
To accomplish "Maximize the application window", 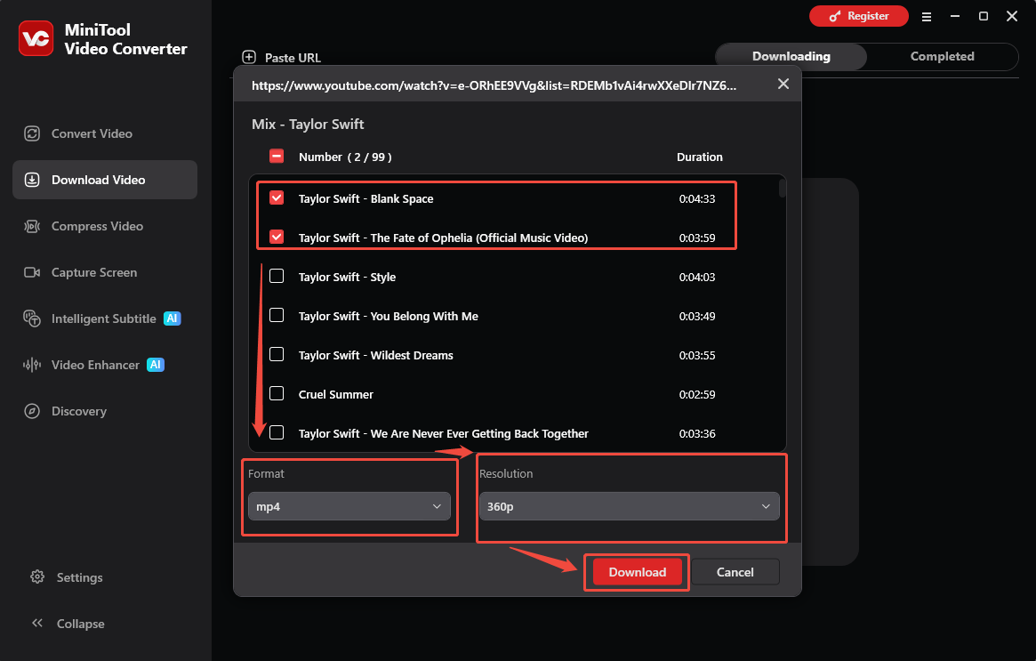I will click(984, 16).
